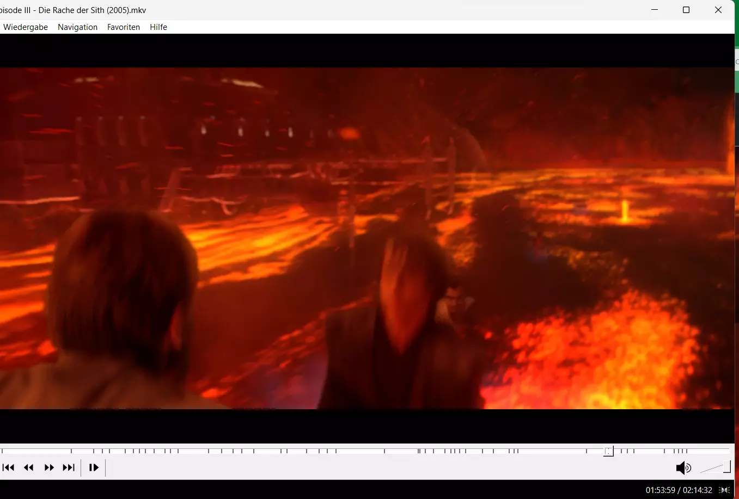The width and height of the screenshot is (739, 499).
Task: Click the video frame to toggle playback
Action: click(x=367, y=238)
